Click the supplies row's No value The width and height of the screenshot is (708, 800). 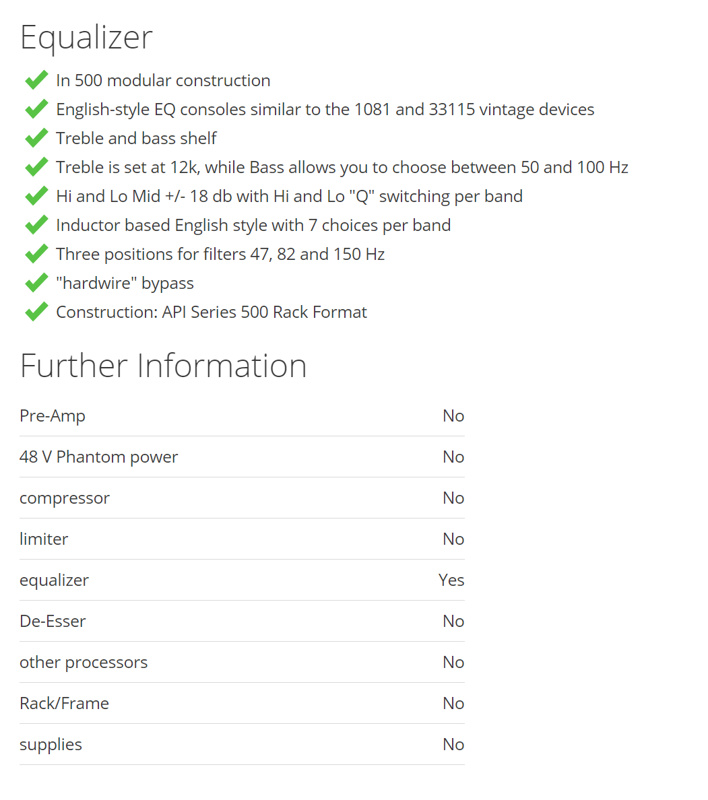click(x=453, y=744)
